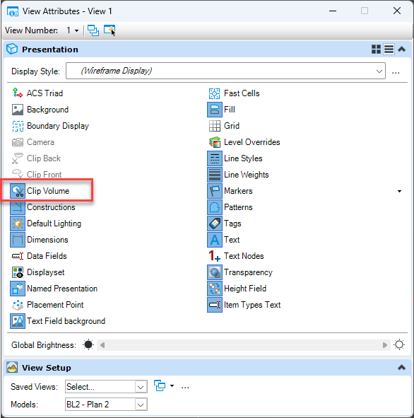Toggle the Fast Cells icon
414x418 pixels.
coord(215,93)
